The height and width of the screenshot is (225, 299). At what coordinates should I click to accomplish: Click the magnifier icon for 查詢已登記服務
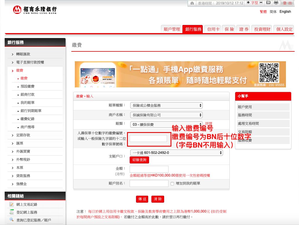(x=12, y=220)
